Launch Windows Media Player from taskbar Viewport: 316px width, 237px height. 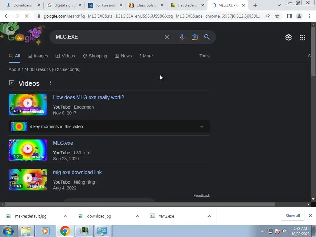45,231
